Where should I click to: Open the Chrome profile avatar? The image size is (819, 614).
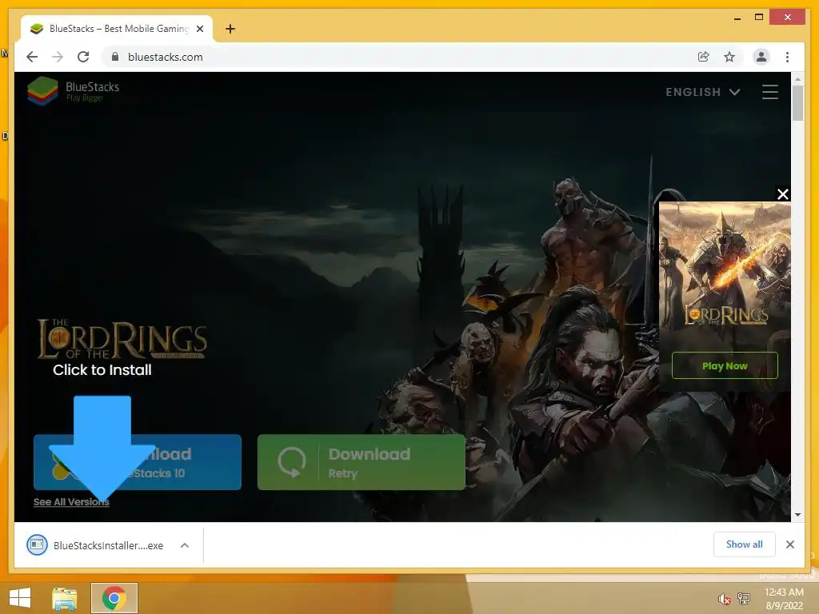(761, 57)
